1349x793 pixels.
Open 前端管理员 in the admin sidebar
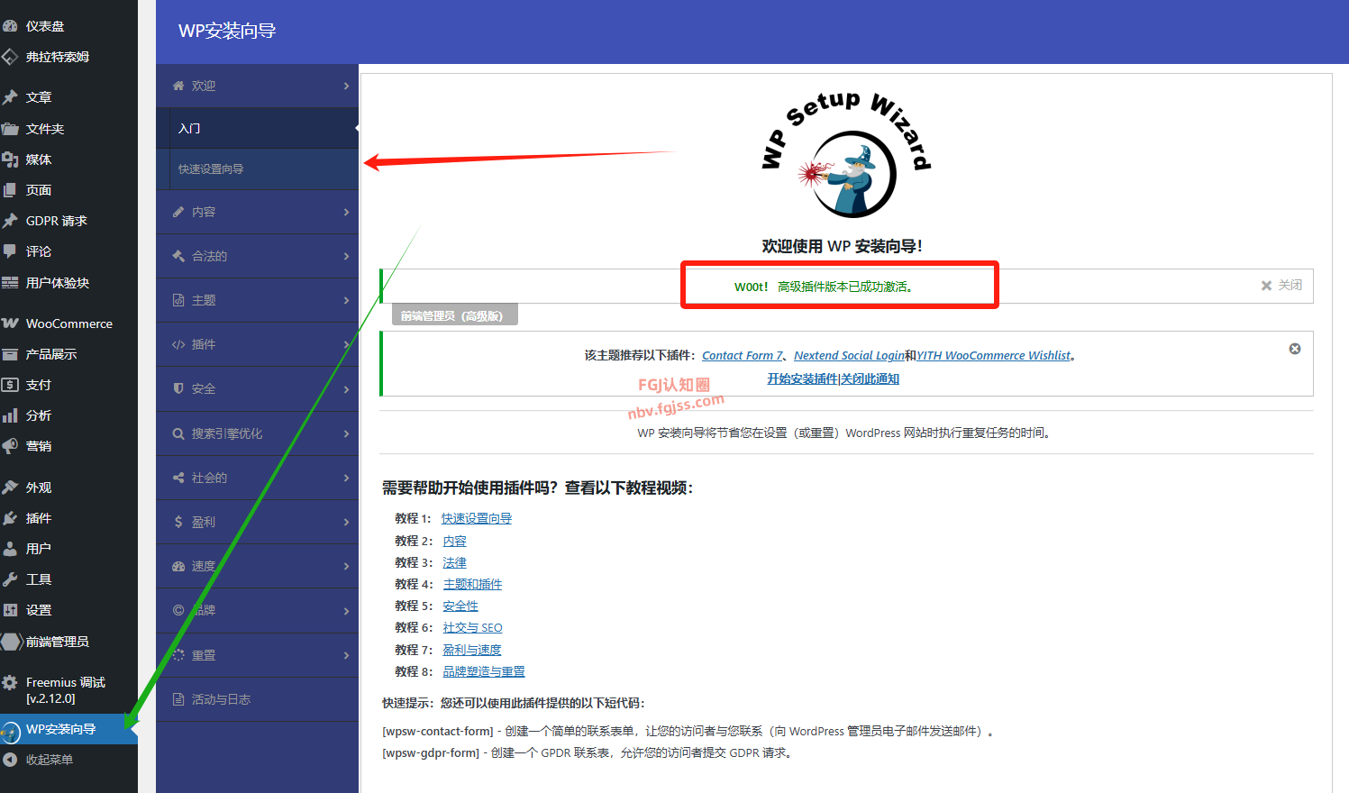coord(58,642)
